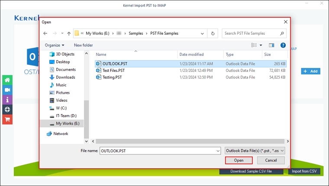Click Import from CSV button

[x=304, y=171]
